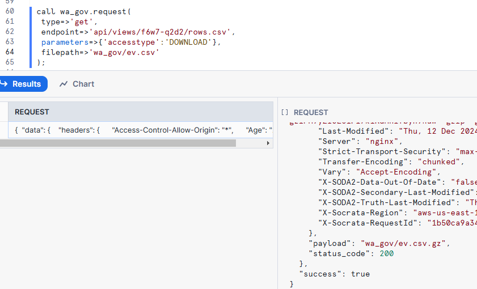477x289 pixels.
Task: Switch to the Results tab
Action: [26, 84]
